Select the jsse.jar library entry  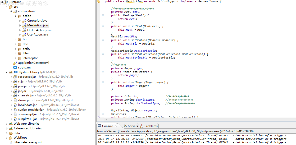click(x=41, y=86)
